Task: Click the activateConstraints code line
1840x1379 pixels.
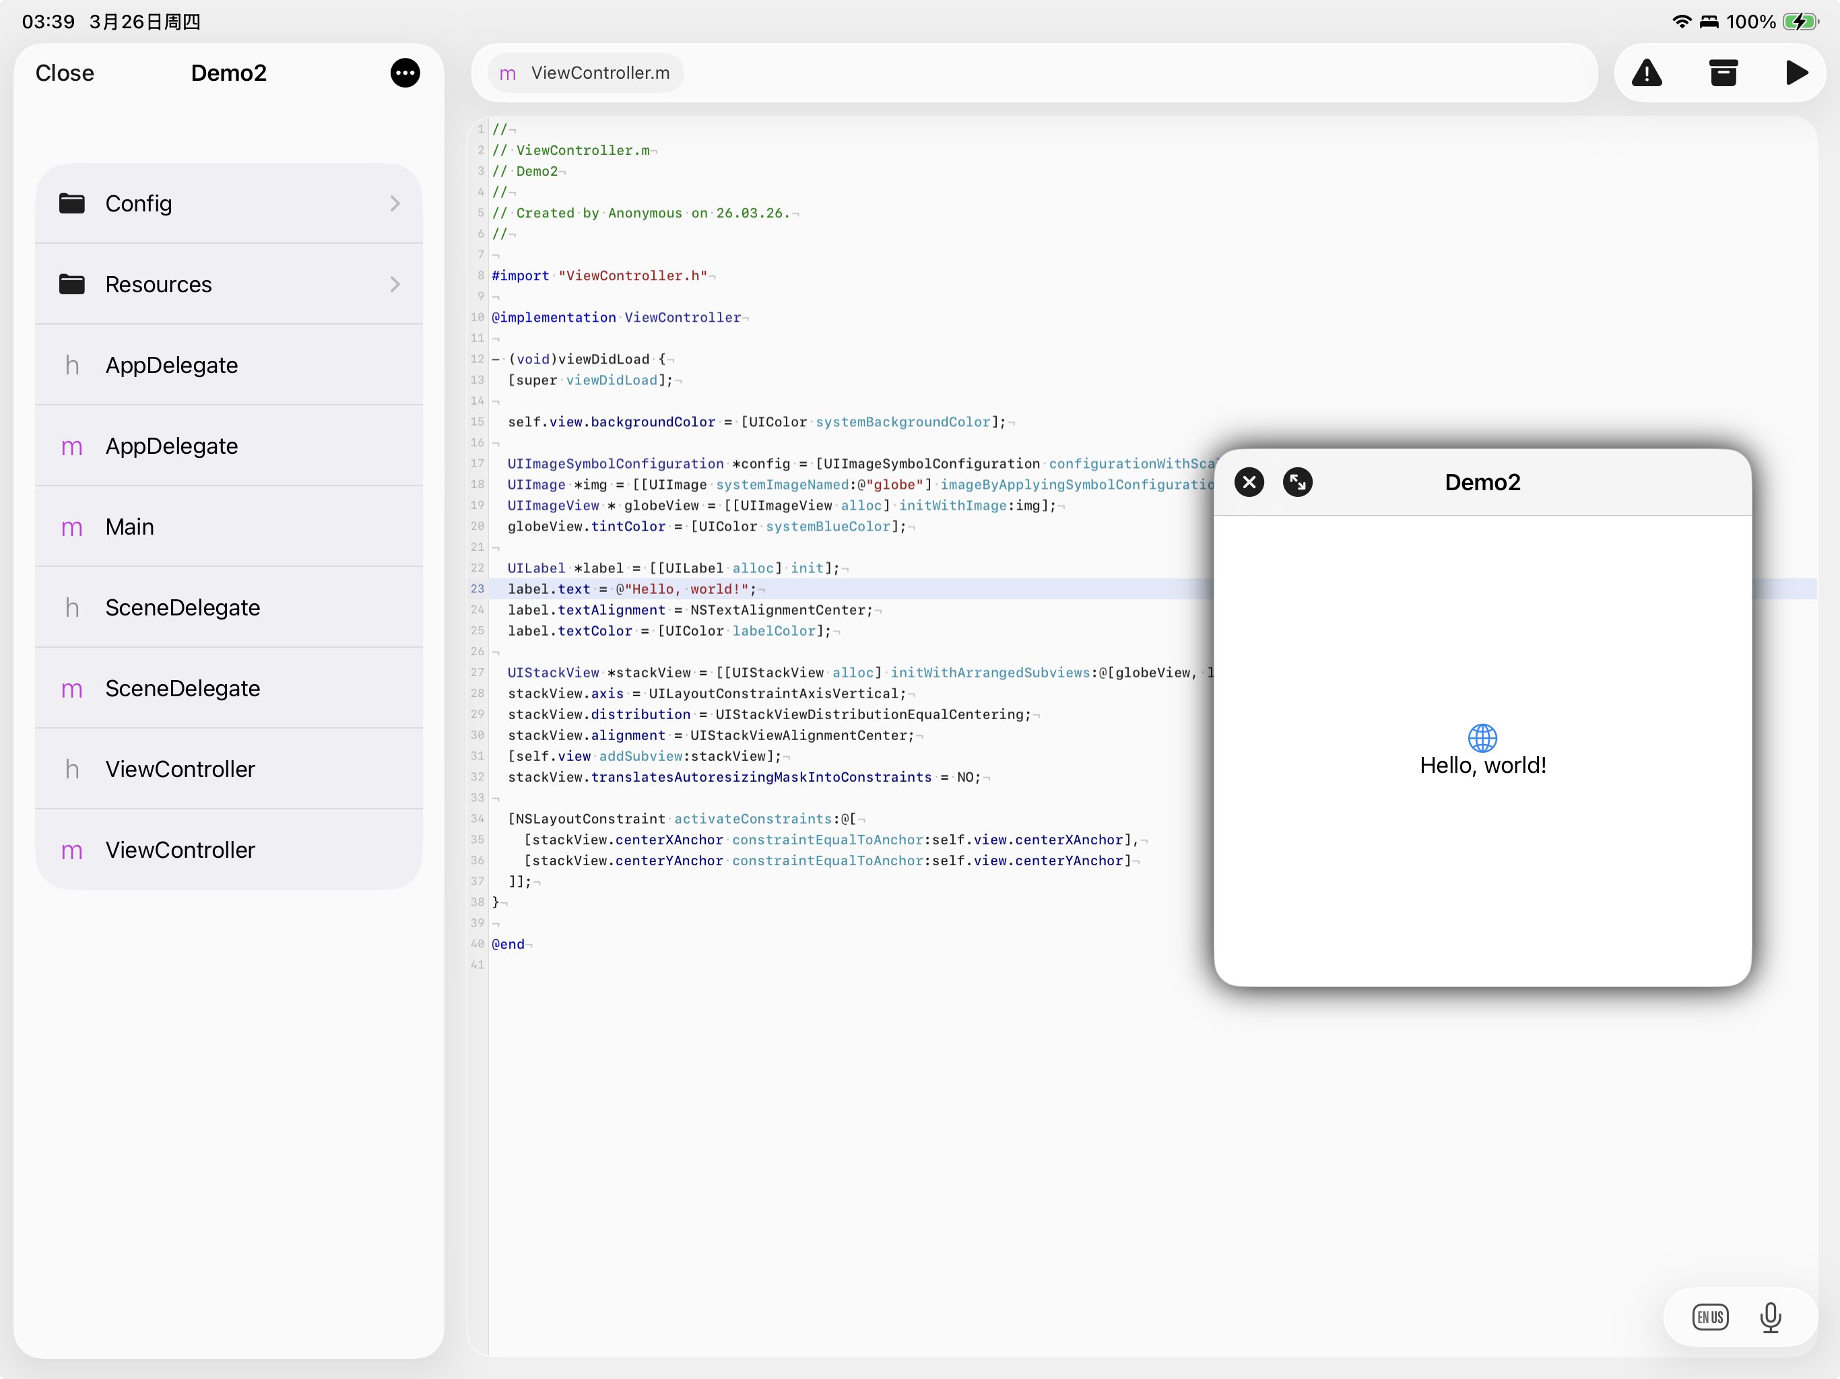Action: click(682, 818)
